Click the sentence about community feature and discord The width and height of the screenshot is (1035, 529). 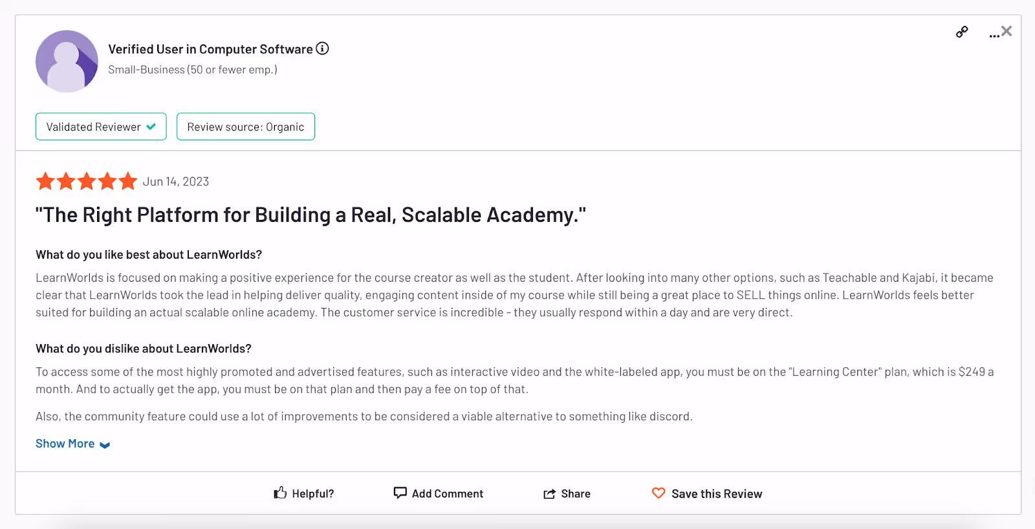(364, 416)
